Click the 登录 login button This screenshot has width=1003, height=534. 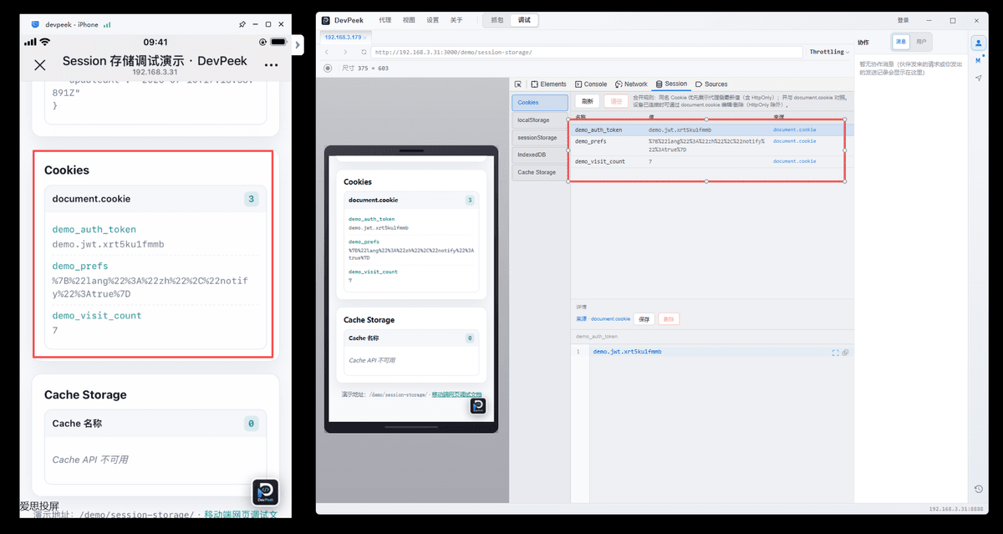(904, 20)
